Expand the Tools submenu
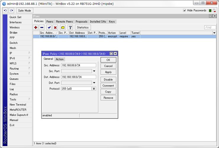Screen dimensions: 219x148 click(29, 99)
